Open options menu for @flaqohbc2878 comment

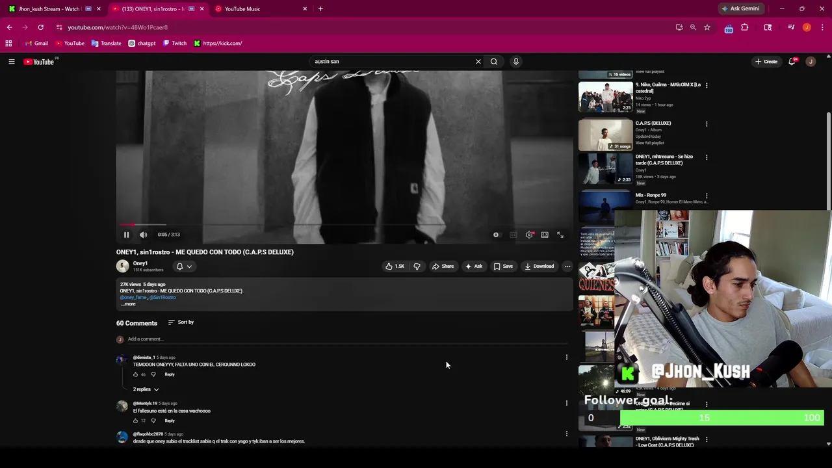(567, 434)
